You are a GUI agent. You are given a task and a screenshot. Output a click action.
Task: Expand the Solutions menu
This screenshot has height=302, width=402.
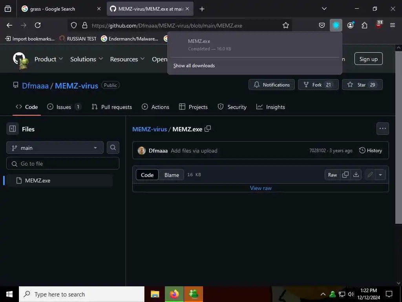coord(87,59)
